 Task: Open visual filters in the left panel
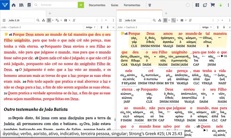point(43,20)
